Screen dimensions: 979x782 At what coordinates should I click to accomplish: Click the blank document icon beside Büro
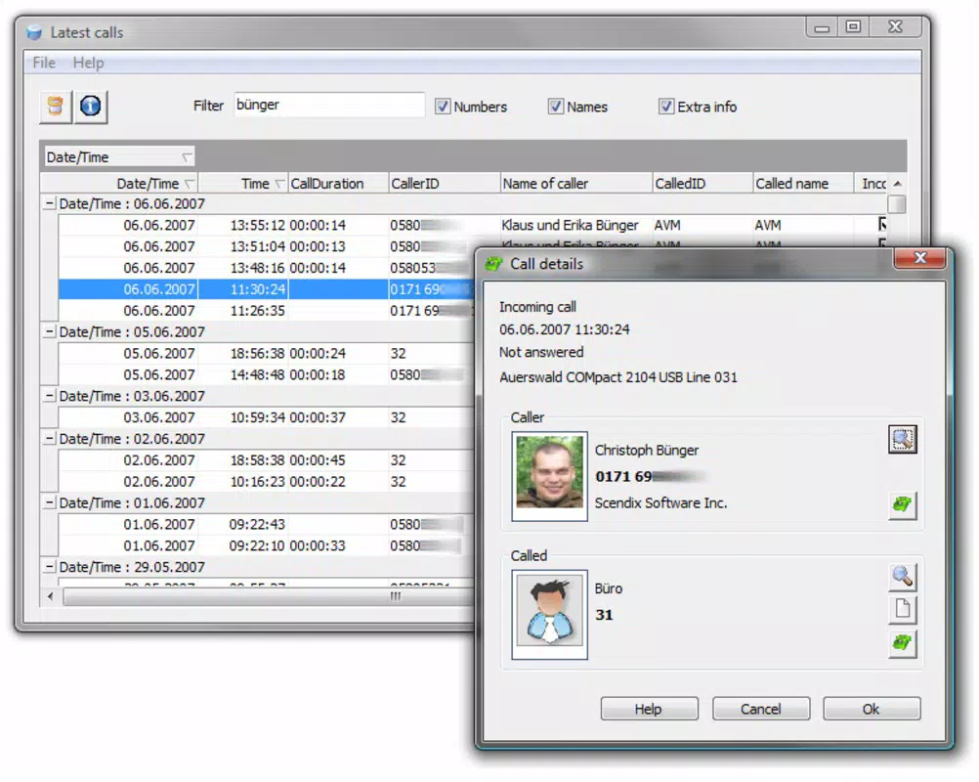[902, 609]
